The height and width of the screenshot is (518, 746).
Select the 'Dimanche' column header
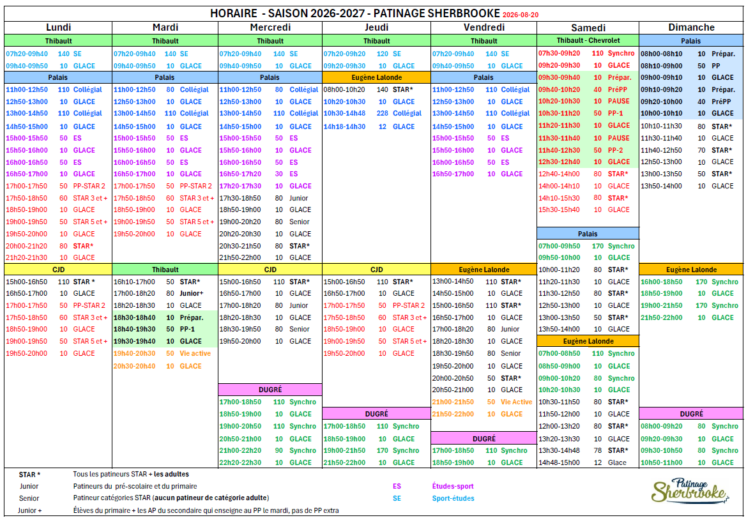tap(691, 27)
